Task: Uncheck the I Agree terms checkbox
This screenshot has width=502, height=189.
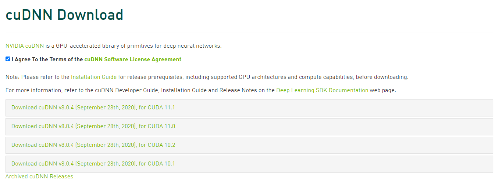Action: click(x=8, y=59)
